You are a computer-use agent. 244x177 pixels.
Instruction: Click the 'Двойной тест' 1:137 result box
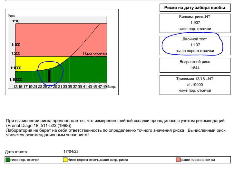point(195,45)
